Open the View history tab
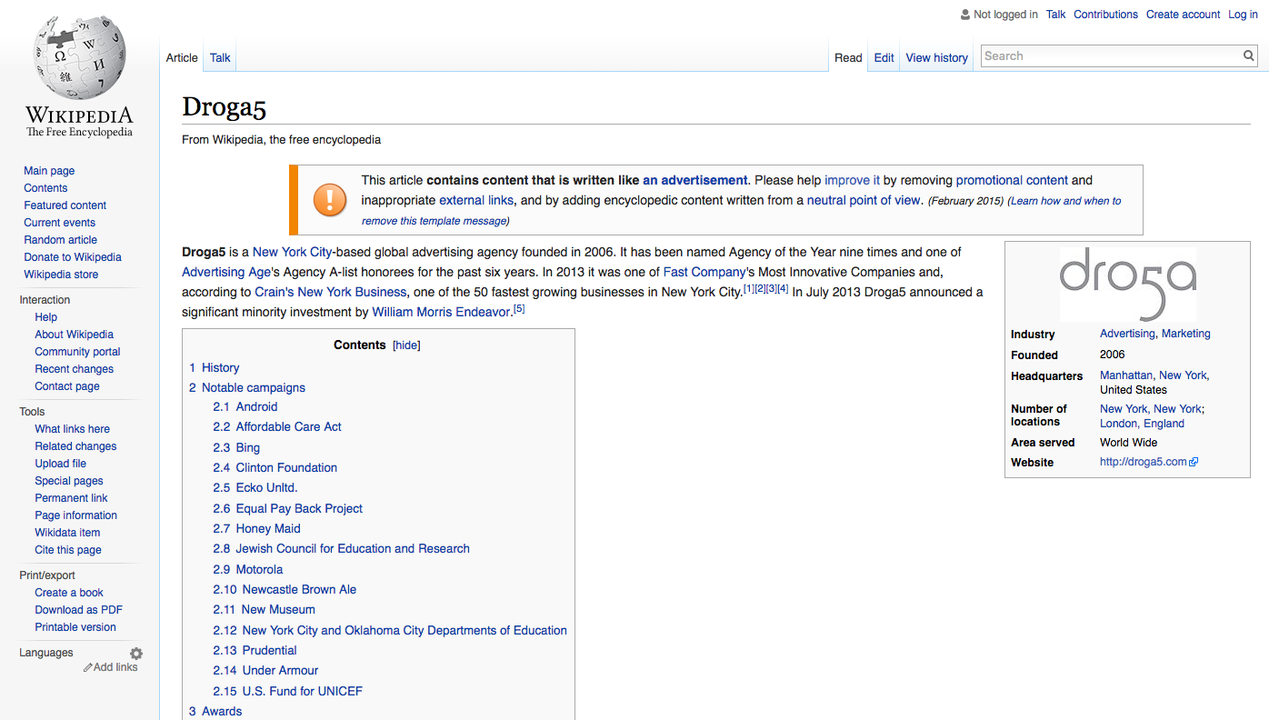 pos(936,57)
